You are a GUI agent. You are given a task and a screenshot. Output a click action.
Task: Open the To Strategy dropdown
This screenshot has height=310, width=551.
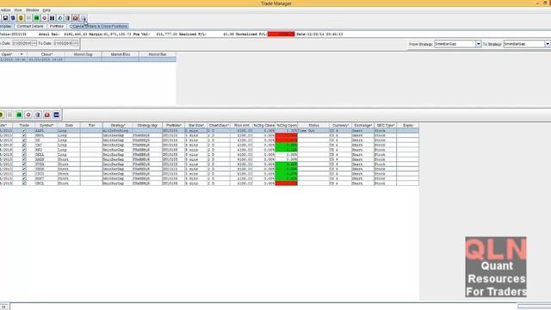(548, 44)
